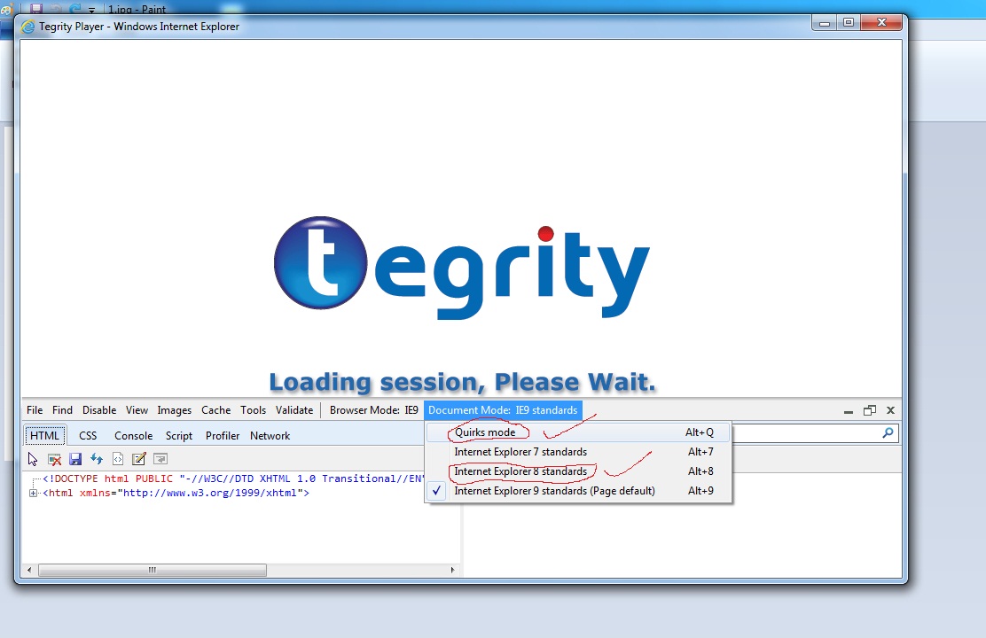The width and height of the screenshot is (986, 638).
Task: Close the Tegrity Player window
Action: (881, 23)
